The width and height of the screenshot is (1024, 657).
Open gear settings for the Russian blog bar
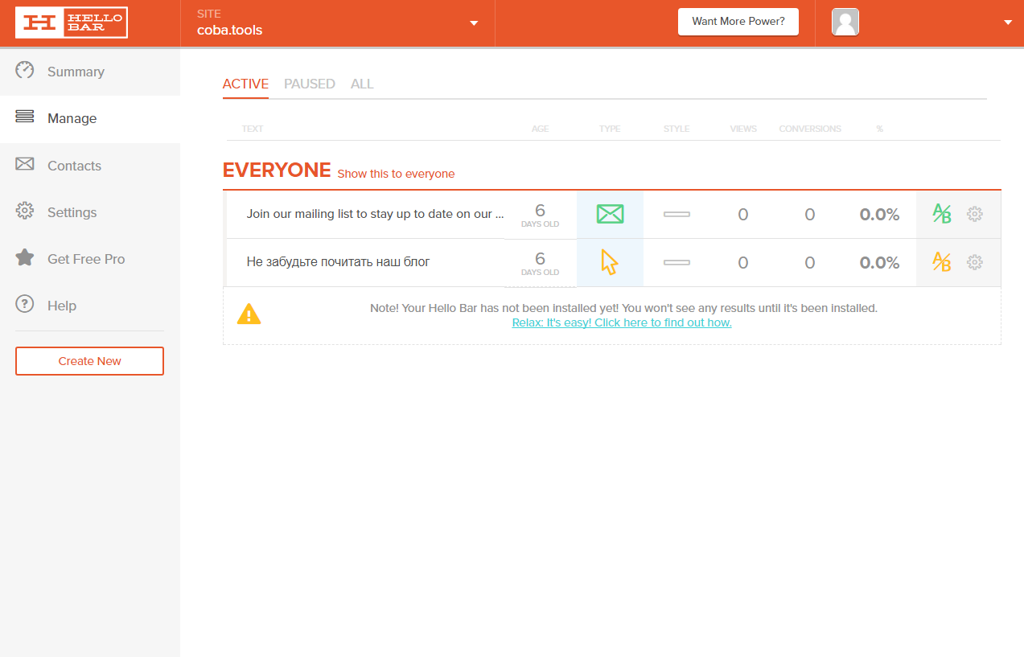point(975,262)
